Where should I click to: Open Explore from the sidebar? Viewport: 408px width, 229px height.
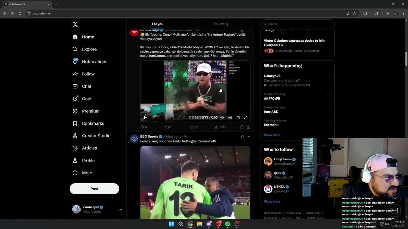click(84, 49)
